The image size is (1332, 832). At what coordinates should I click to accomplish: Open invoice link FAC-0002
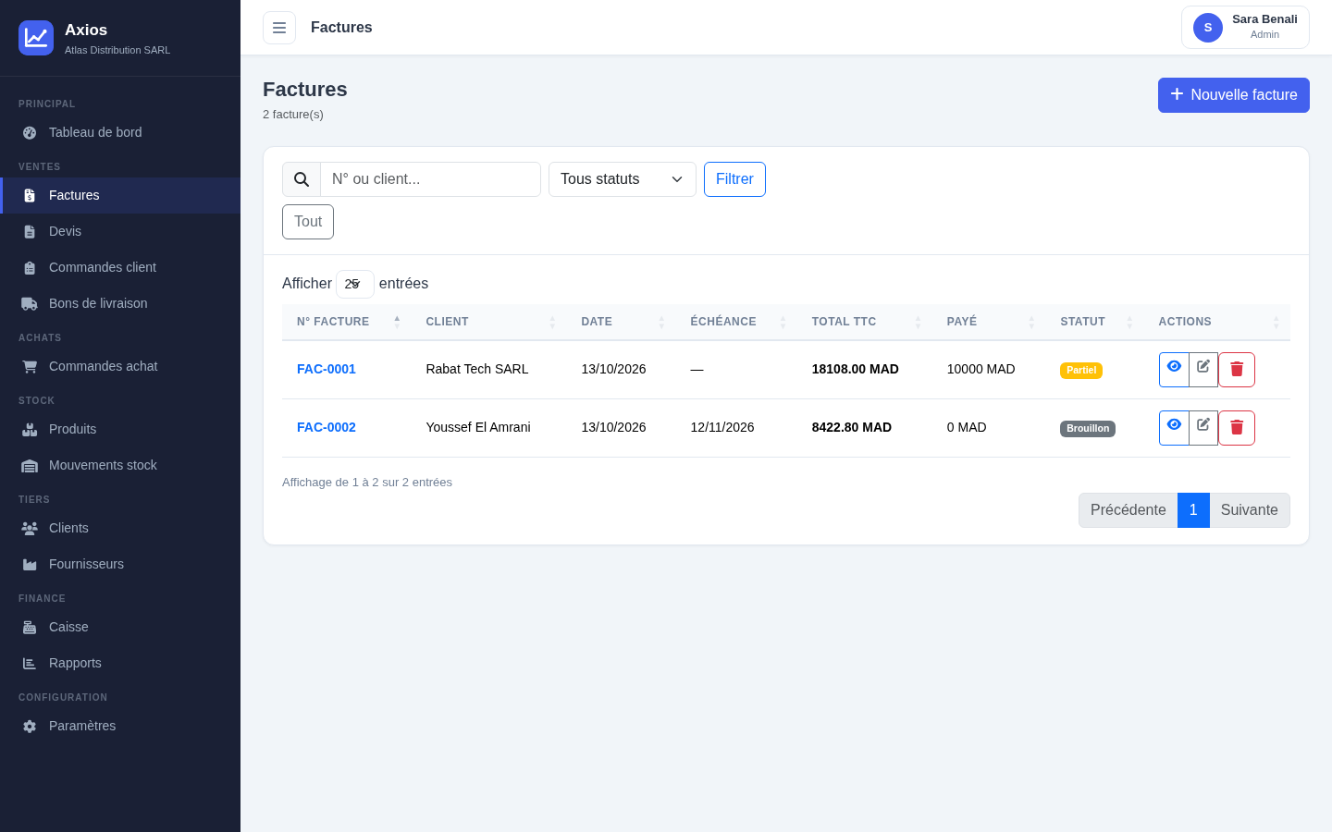coord(327,427)
